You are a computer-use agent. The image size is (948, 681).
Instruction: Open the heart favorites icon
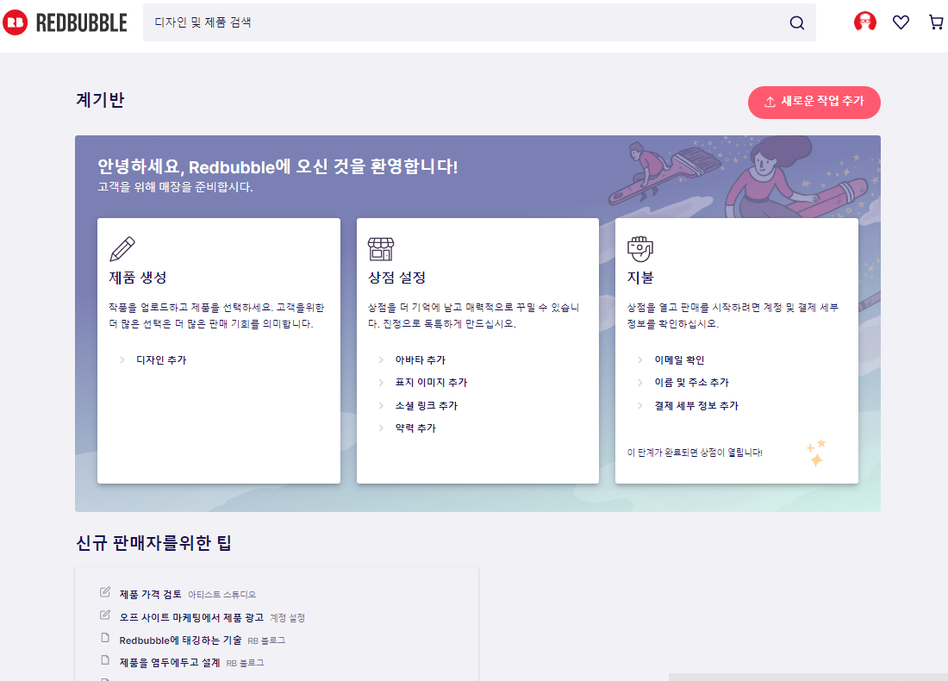(x=901, y=22)
